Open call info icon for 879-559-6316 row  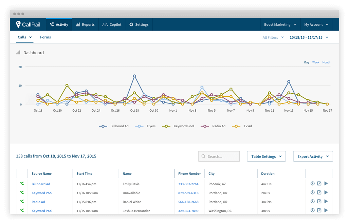[x=312, y=192]
